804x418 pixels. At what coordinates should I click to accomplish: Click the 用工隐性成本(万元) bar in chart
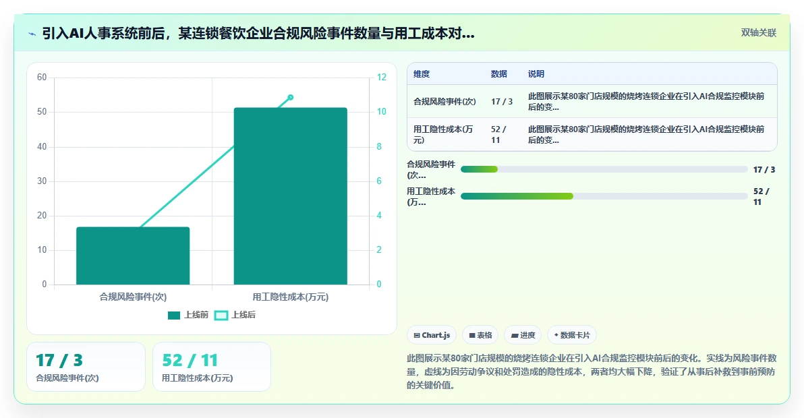(290, 196)
